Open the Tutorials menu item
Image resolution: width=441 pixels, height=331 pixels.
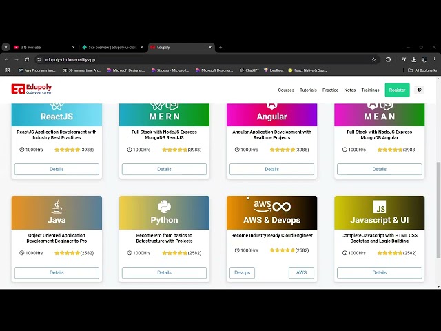tap(308, 90)
